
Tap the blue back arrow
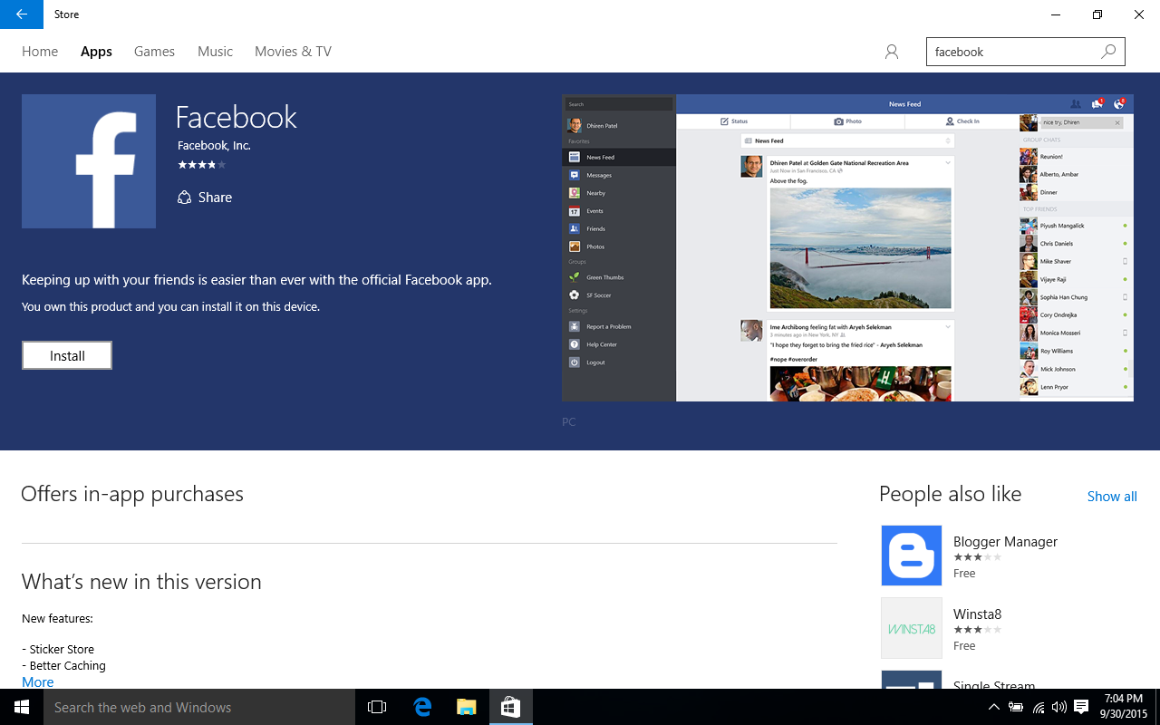coord(20,14)
